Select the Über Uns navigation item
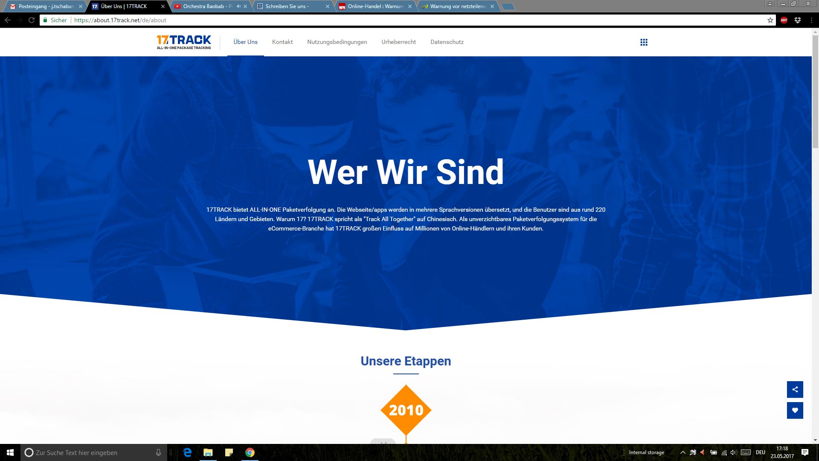819x461 pixels. [x=245, y=42]
